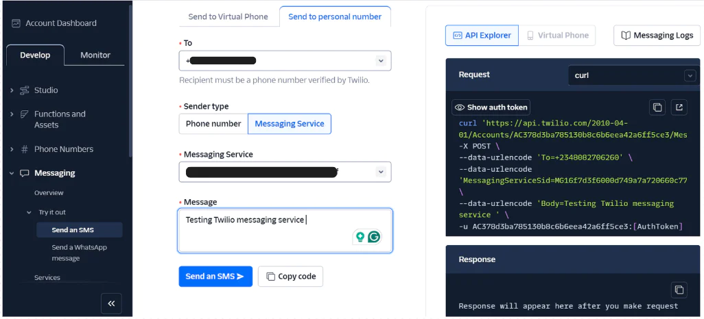Image resolution: width=704 pixels, height=319 pixels.
Task: Switch to Virtual Phone view
Action: [x=557, y=36]
